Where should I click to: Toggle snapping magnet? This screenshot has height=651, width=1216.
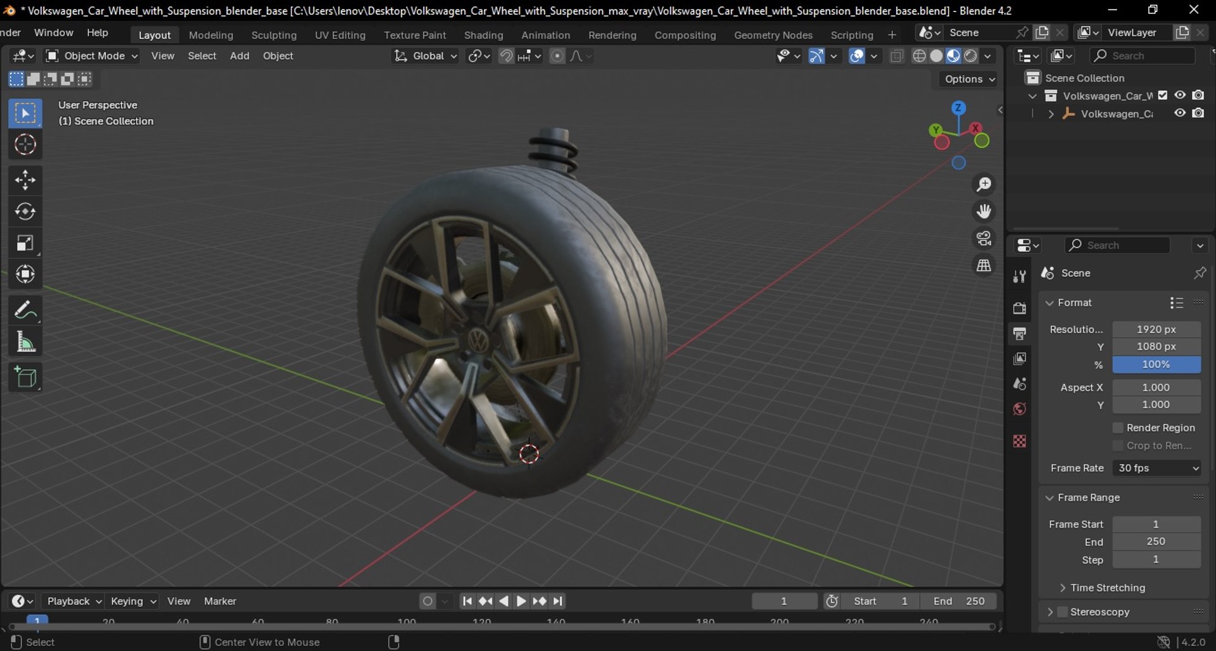point(506,56)
